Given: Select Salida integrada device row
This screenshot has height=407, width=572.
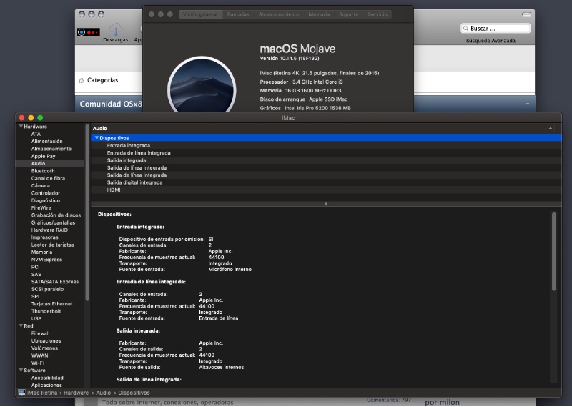Looking at the screenshot, I should click(x=326, y=160).
